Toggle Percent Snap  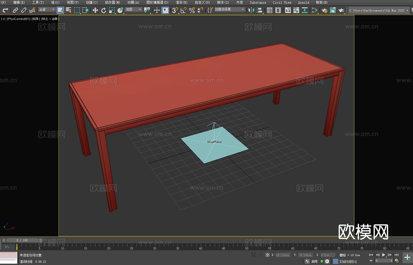tap(192, 10)
